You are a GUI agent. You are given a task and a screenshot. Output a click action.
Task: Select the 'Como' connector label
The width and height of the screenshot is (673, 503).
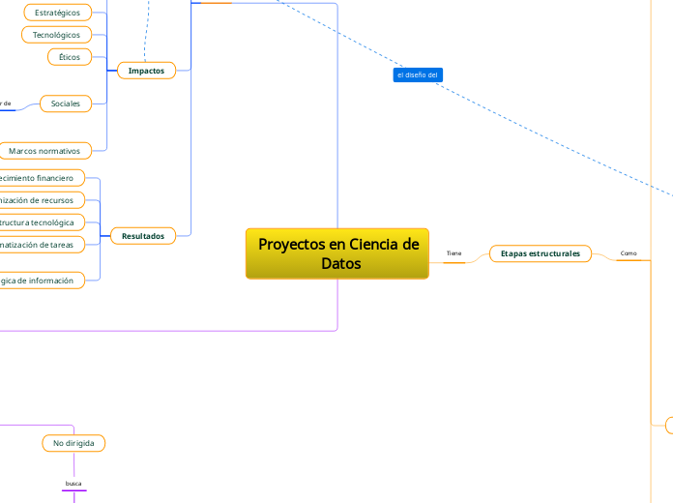[x=629, y=253]
